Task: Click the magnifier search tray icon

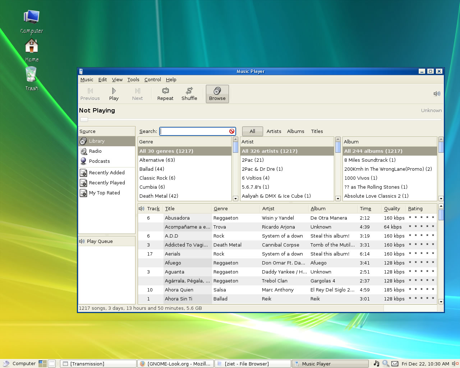Action: [386, 364]
